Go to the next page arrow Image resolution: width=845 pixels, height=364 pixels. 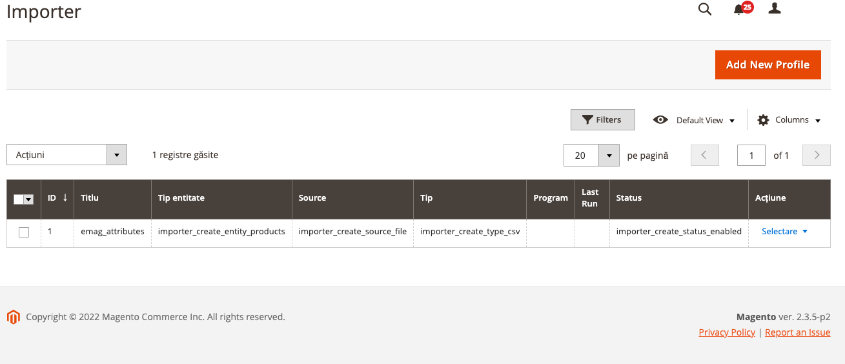tap(817, 155)
